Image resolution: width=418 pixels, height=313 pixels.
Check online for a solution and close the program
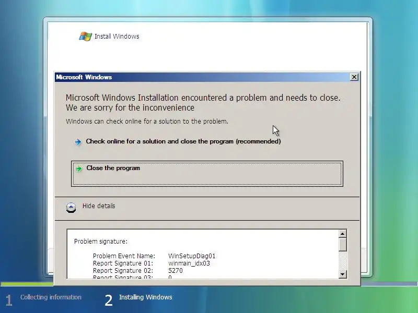[183, 141]
